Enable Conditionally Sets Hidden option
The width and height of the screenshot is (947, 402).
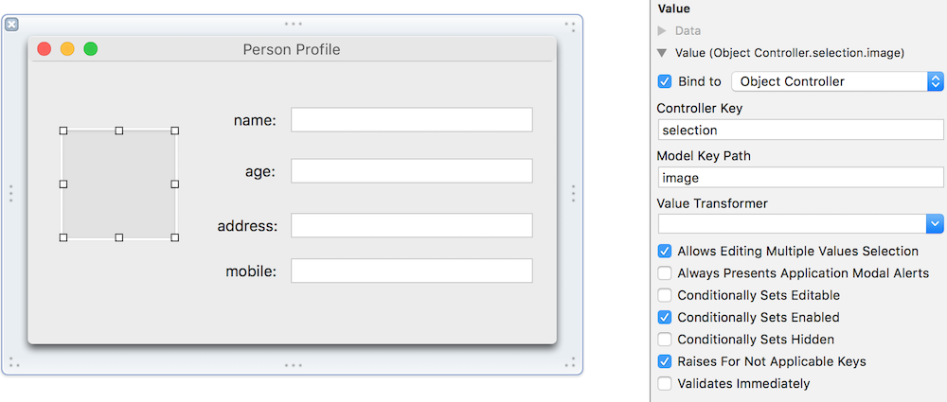tap(665, 340)
